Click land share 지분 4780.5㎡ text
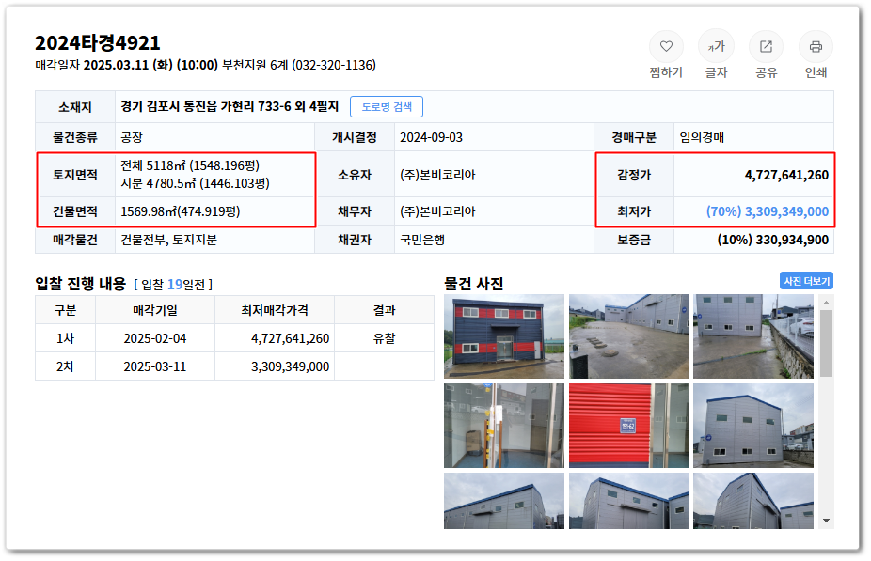This screenshot has height=561, width=871. 195,183
